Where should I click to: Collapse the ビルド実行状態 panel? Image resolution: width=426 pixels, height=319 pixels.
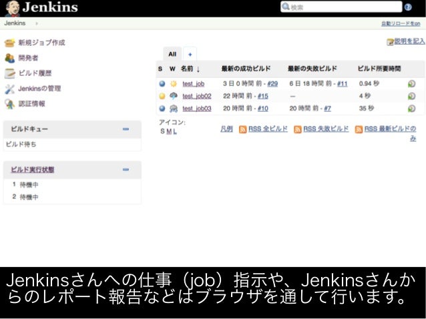click(126, 170)
